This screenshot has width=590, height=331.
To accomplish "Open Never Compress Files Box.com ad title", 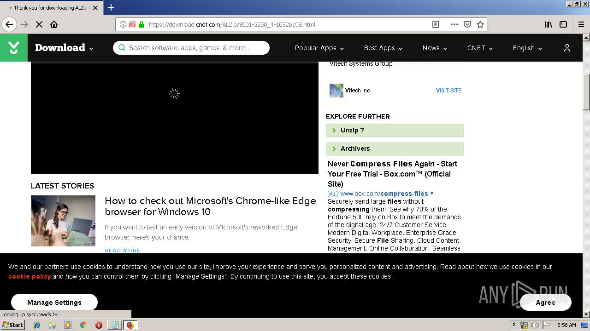I will [x=392, y=174].
